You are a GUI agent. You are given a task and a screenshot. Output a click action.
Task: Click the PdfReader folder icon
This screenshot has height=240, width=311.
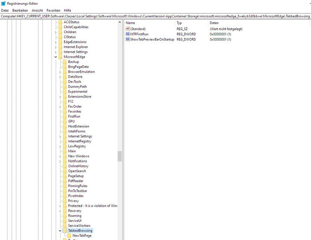[65, 181]
